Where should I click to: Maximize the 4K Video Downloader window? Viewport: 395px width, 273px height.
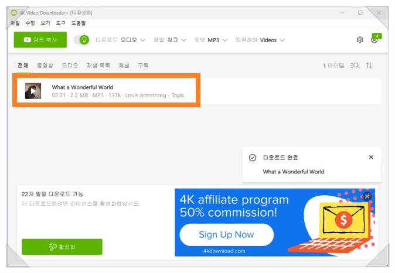tap(360, 12)
